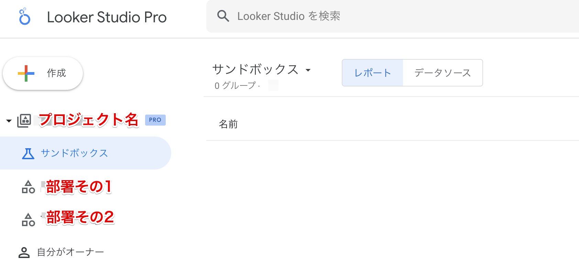The image size is (579, 269).
Task: Collapse the プロジェクト名 tree with its disclosure triangle
Action: [x=9, y=120]
